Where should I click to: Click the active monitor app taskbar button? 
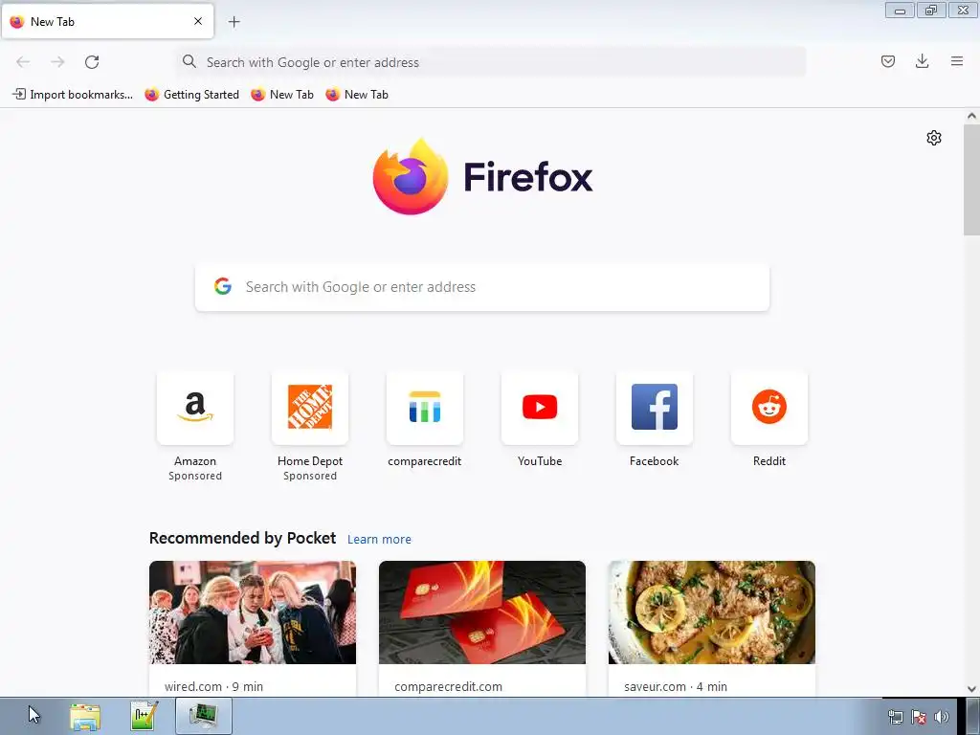[x=204, y=716]
